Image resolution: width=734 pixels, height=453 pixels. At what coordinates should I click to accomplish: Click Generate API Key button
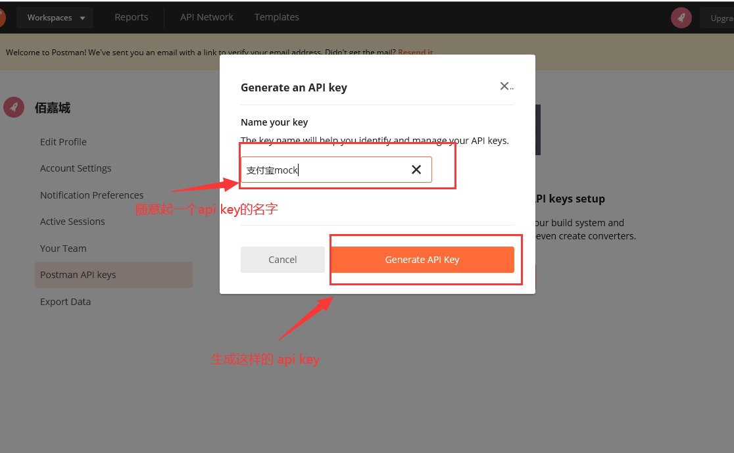click(422, 260)
